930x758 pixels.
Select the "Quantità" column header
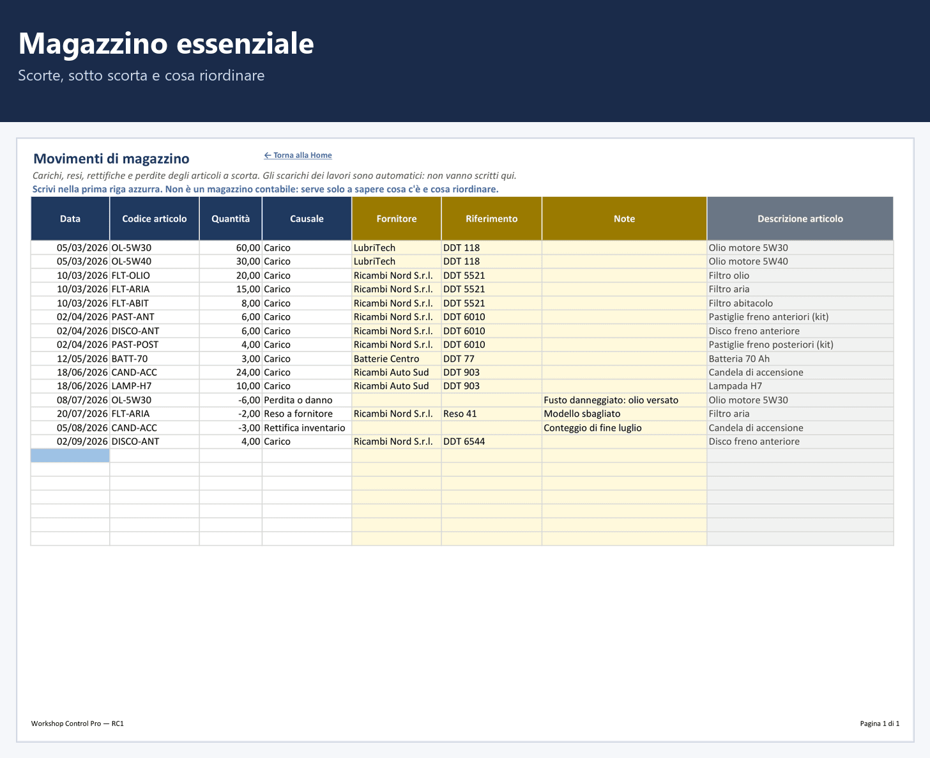point(231,219)
